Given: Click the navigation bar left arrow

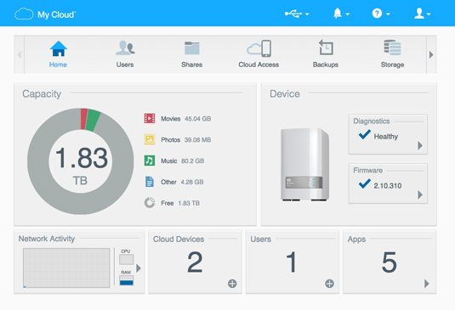Looking at the screenshot, I should [20, 54].
